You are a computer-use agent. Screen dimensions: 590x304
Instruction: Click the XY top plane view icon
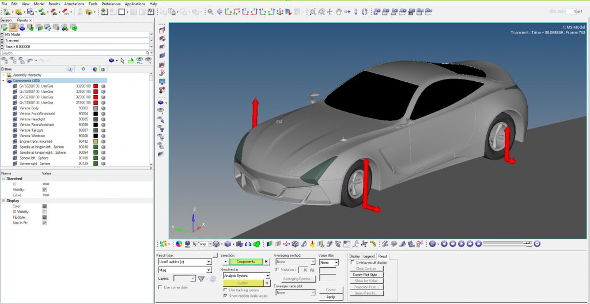click(229, 12)
